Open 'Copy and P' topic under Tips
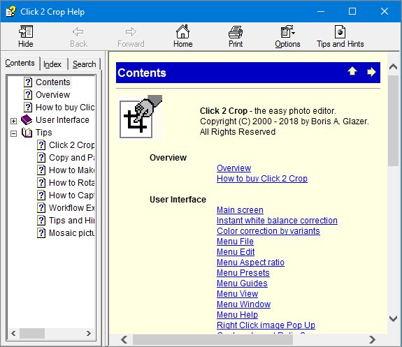Screen dimensions: 402x347 [71, 158]
